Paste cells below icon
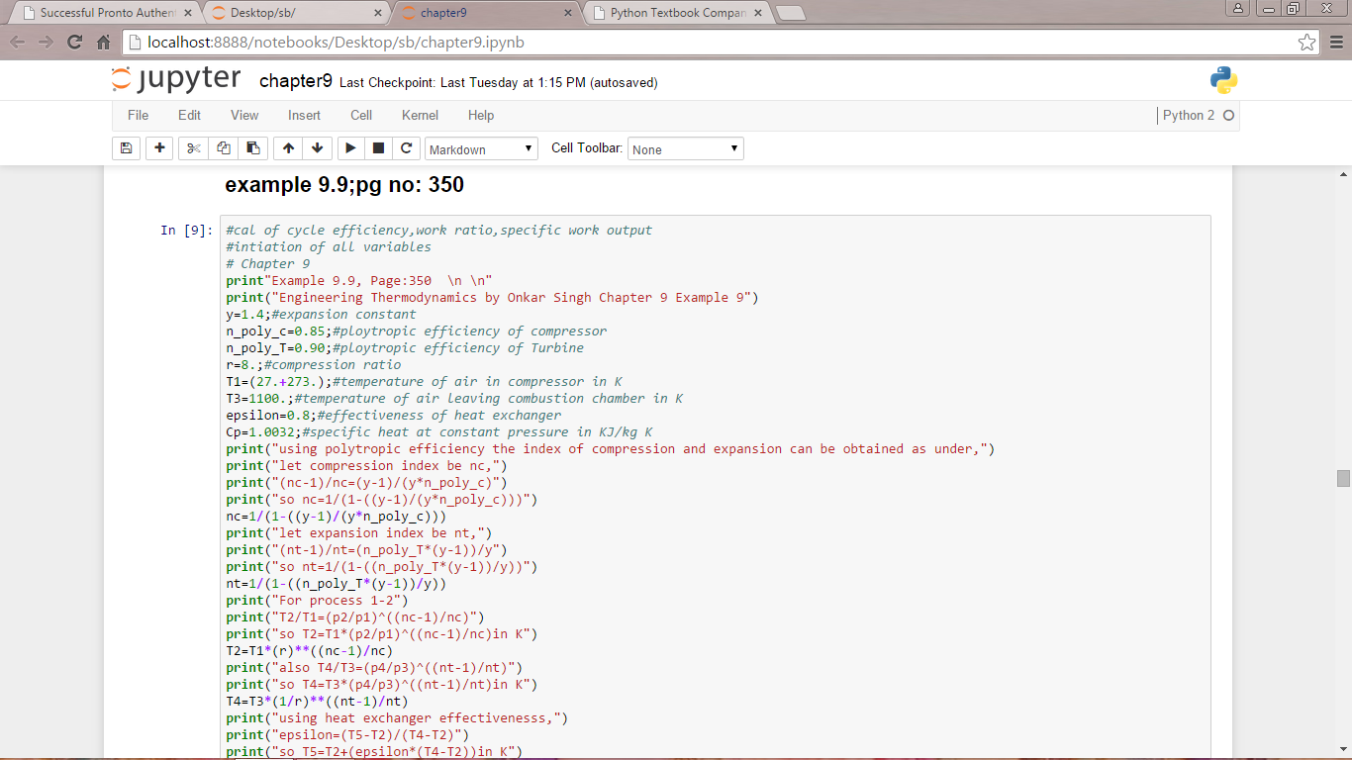This screenshot has width=1352, height=760. [x=253, y=148]
